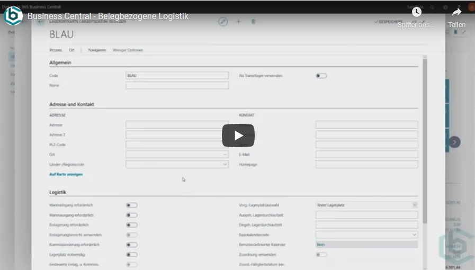Click the trash delete icon
This screenshot has height=270, width=475.
[253, 22]
